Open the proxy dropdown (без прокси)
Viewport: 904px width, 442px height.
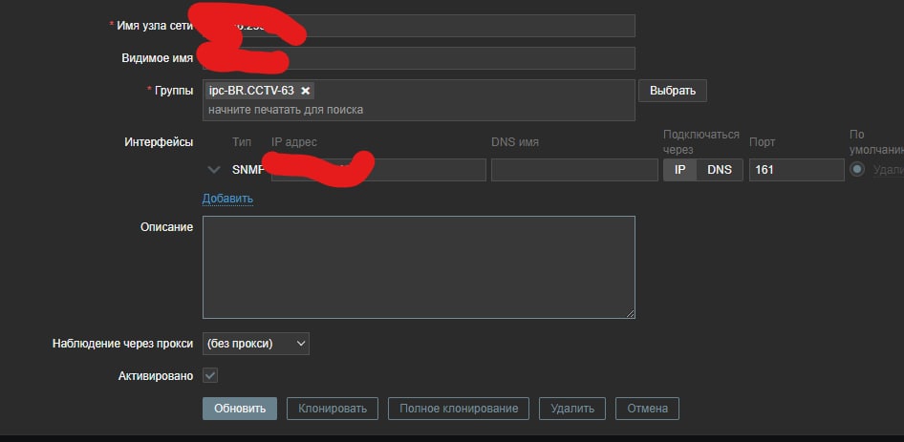(x=256, y=344)
